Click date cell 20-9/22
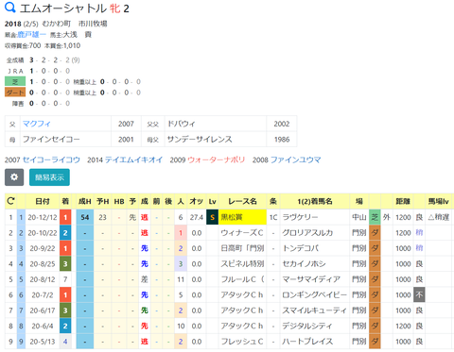 point(43,248)
